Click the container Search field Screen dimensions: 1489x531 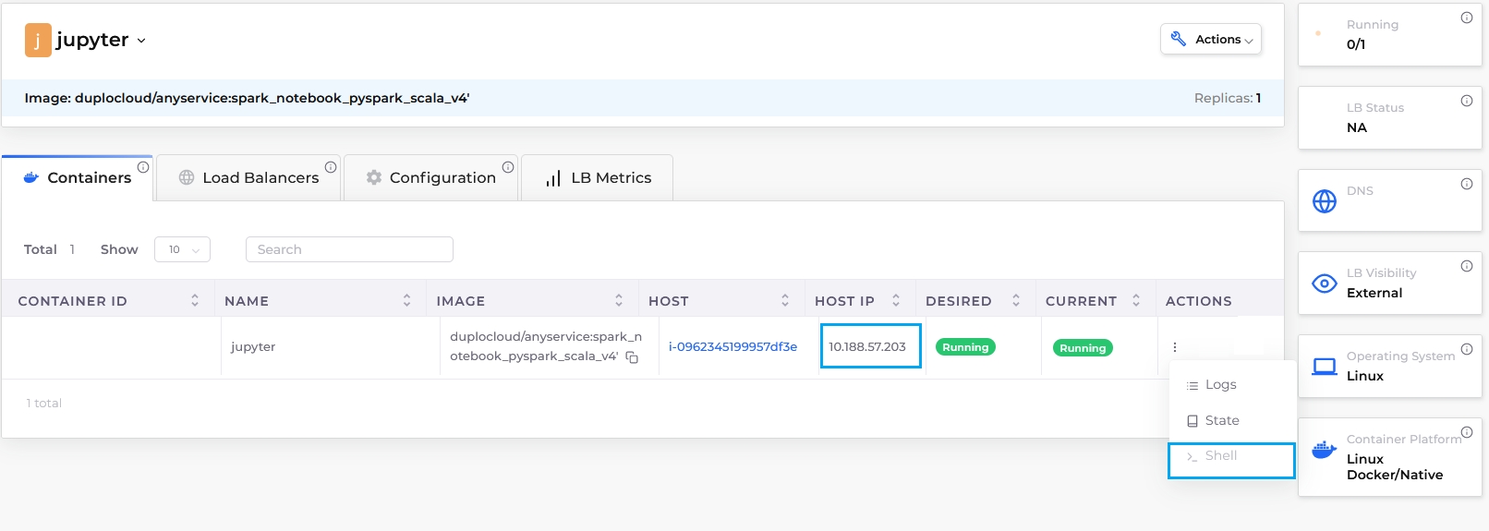coord(349,249)
